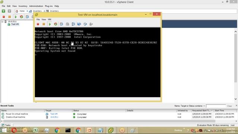Open Edit menu in vSphere Client
238x134 pixels.
click(9, 6)
